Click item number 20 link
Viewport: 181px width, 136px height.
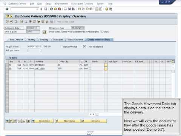click(x=10, y=68)
